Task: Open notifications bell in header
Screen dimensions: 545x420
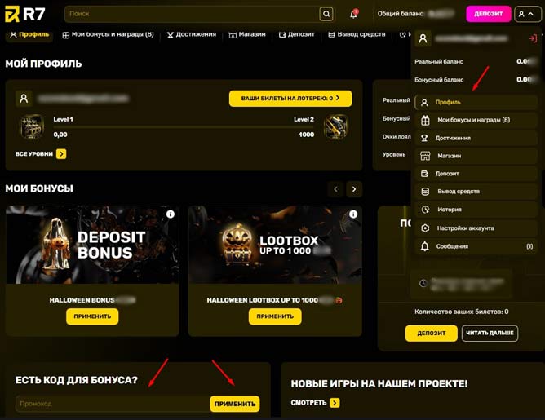Action: 354,14
